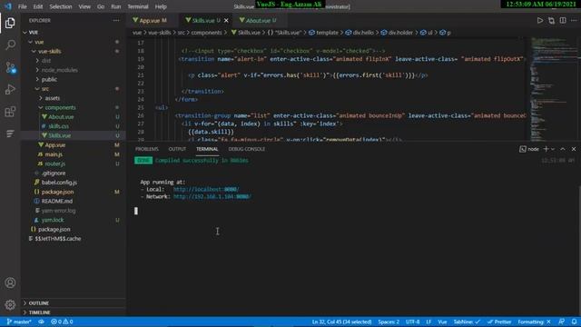Open About.vue in file explorer
Screen dimensions: 581x327
click(x=61, y=117)
